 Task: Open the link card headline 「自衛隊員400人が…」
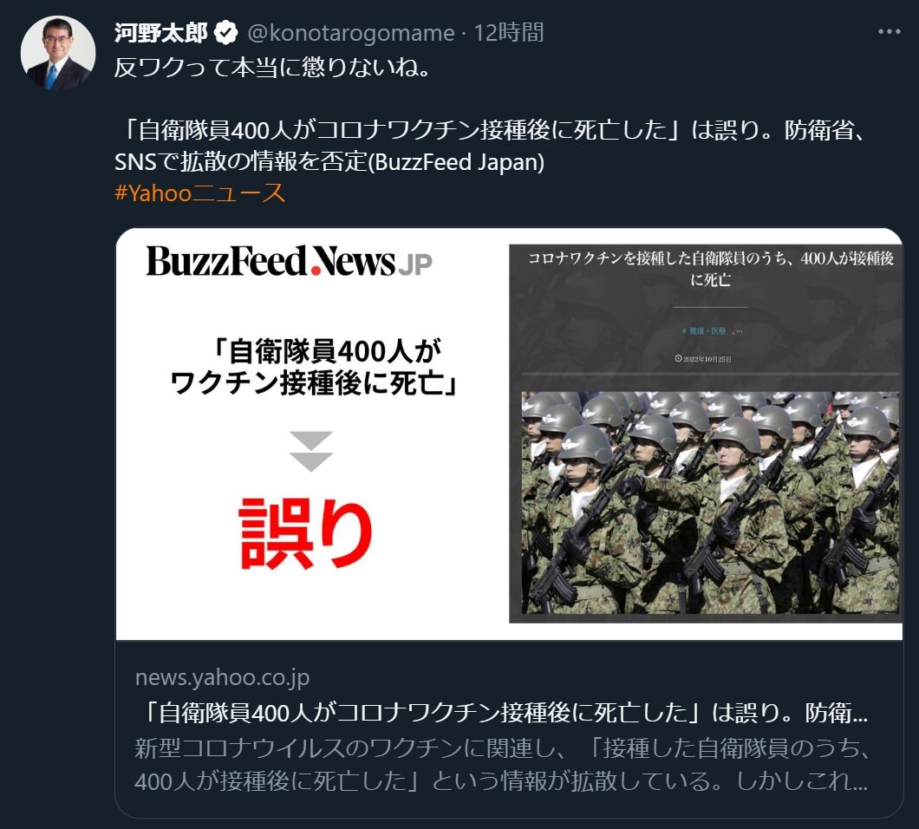(501, 712)
